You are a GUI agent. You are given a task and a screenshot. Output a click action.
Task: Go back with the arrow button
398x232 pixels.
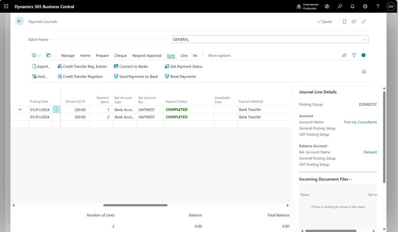click(20, 21)
